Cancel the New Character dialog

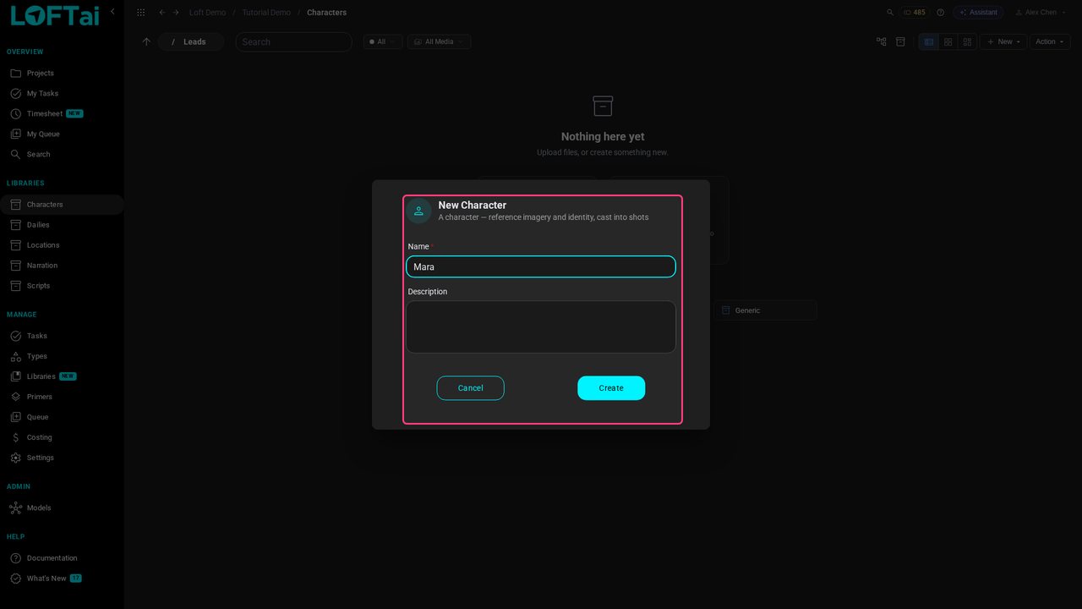[470, 388]
